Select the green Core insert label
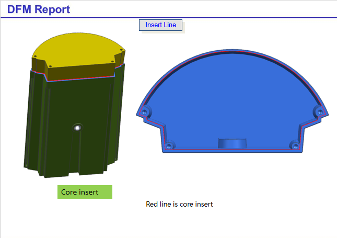 pyautogui.click(x=85, y=192)
